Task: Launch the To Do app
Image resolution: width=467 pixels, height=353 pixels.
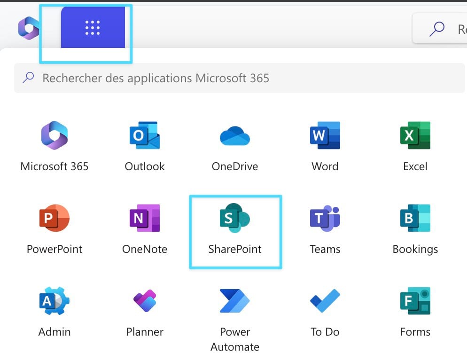Action: point(325,311)
